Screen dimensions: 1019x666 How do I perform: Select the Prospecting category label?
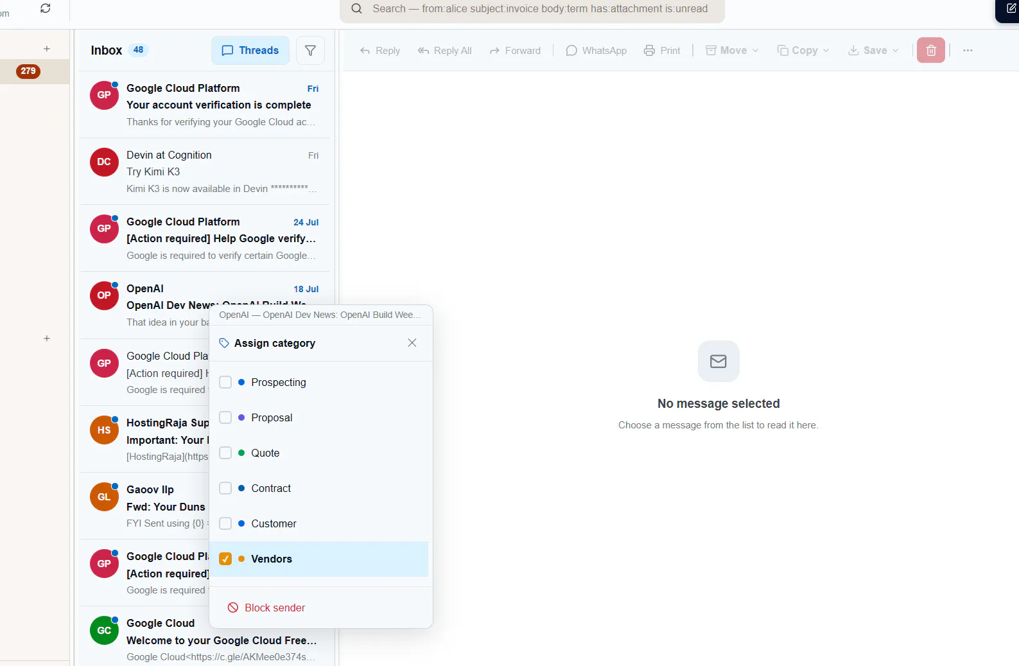[x=279, y=382]
